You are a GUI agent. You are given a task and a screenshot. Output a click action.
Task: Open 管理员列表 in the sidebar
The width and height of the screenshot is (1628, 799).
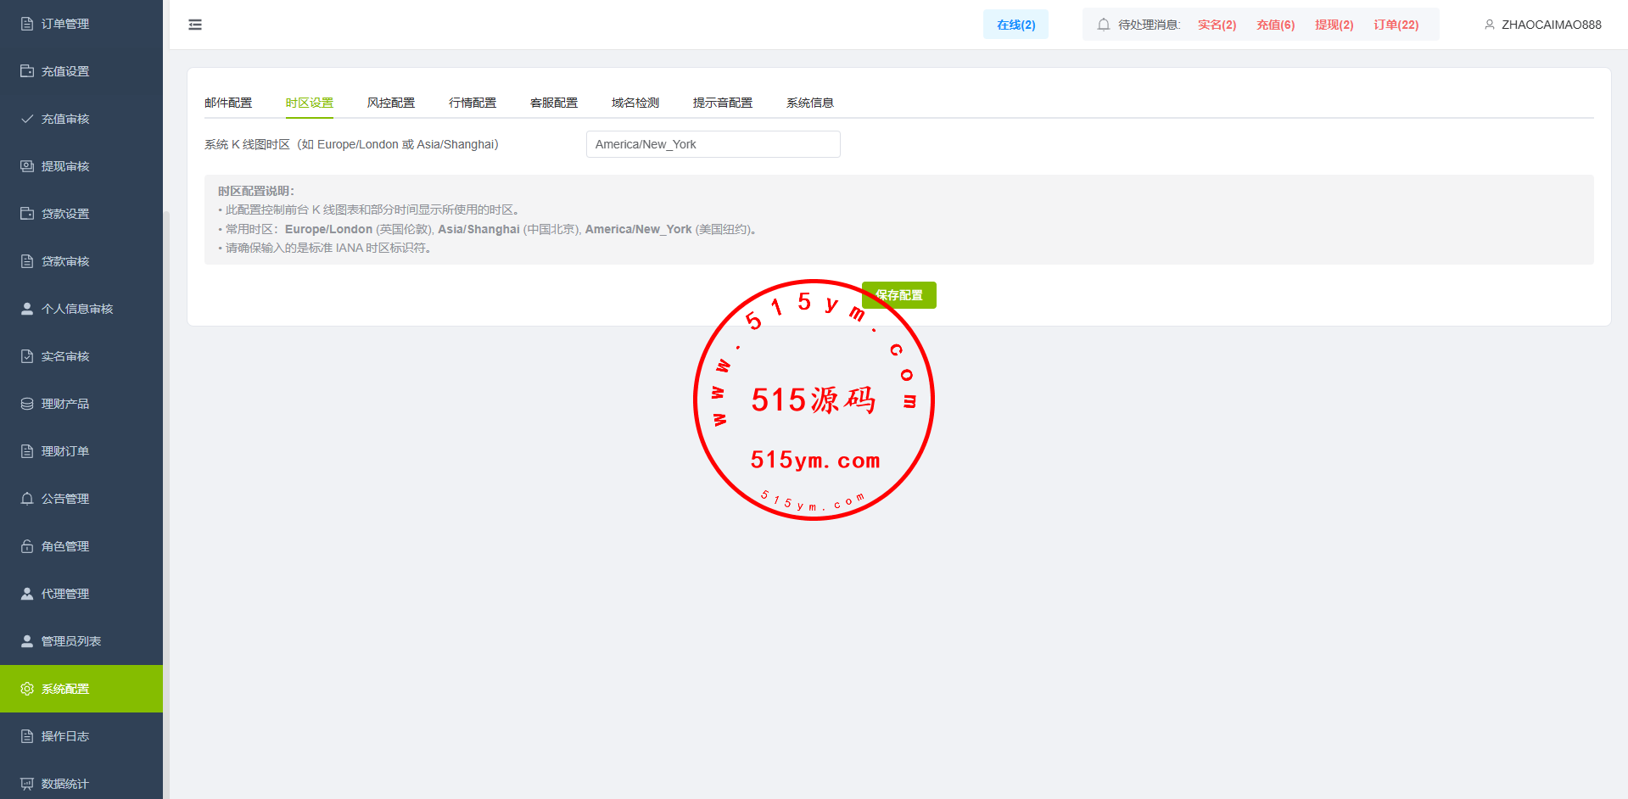(x=71, y=641)
